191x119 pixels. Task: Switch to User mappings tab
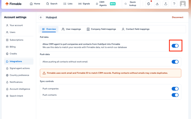pyautogui.click(x=71, y=29)
